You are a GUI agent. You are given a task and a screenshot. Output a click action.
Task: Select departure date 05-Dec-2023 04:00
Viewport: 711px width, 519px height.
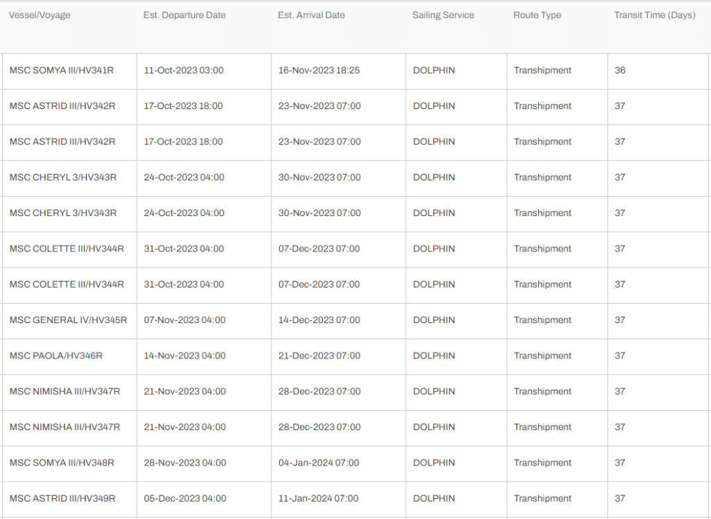[x=185, y=499]
